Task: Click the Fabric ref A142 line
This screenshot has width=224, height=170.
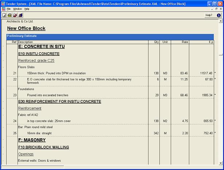Action: coord(28,115)
